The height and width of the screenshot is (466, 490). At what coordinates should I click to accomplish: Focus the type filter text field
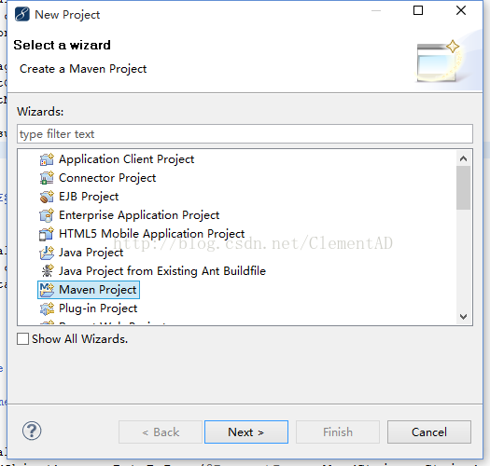[x=245, y=134]
